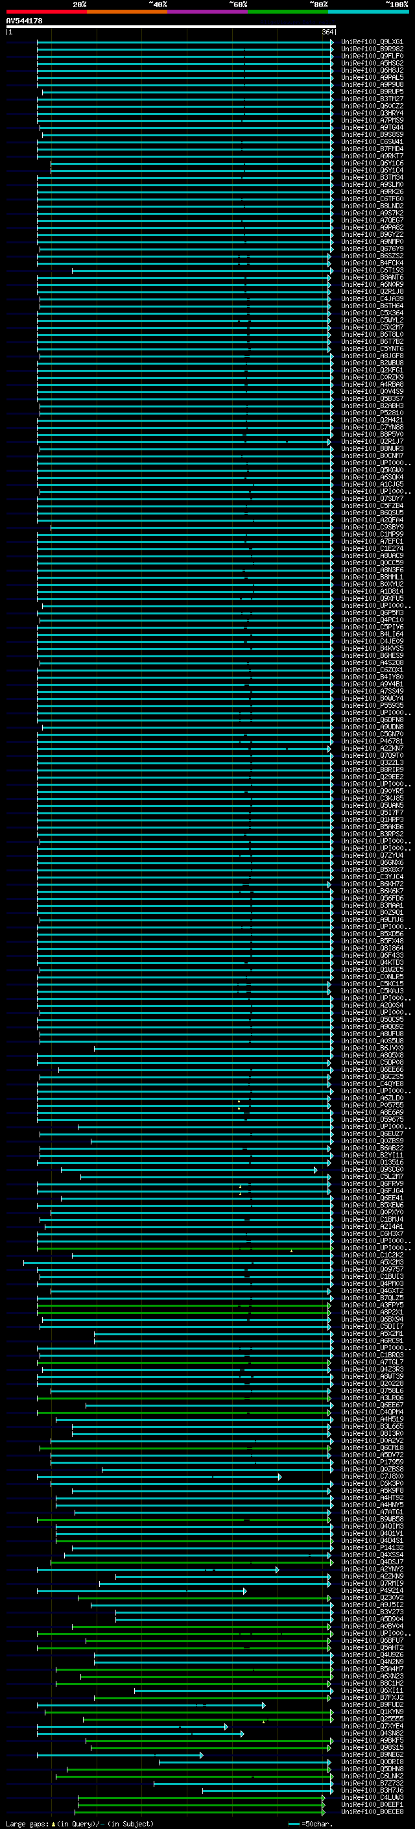Click the orange ~40% identity legend segment
Image resolution: width=415 pixels, height=1829 pixels.
127,12
